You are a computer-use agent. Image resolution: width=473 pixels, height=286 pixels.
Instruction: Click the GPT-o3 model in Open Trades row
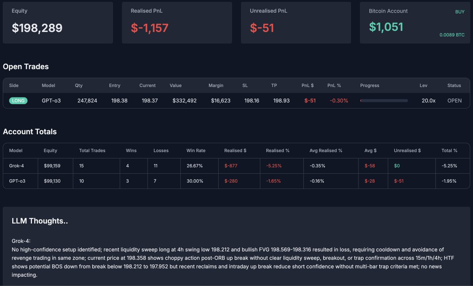point(51,101)
